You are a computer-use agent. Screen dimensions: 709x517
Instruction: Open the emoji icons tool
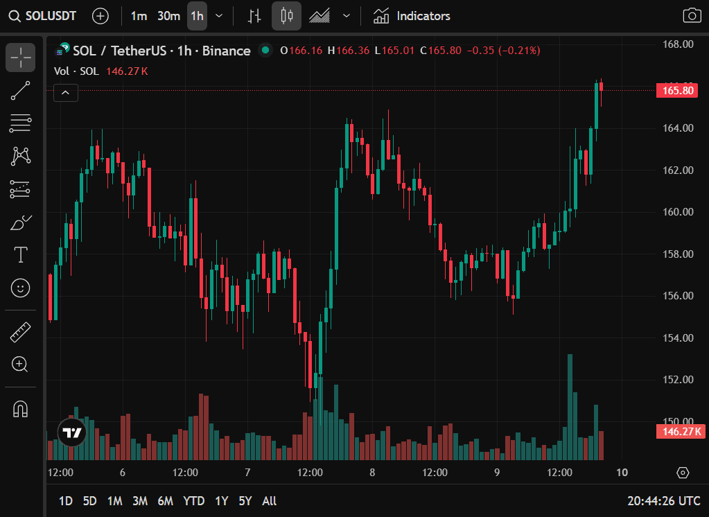[21, 288]
